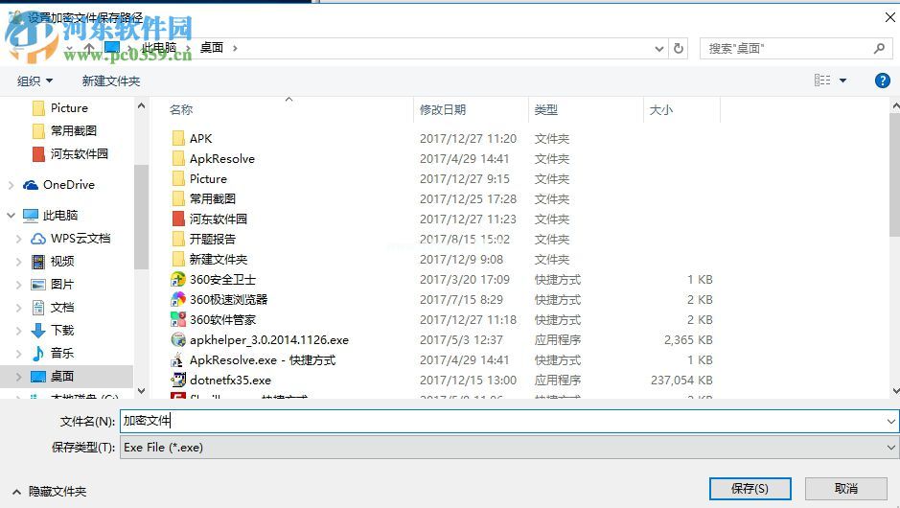This screenshot has width=900, height=508.
Task: Open the view options dropdown arrow
Action: pyautogui.click(x=843, y=81)
